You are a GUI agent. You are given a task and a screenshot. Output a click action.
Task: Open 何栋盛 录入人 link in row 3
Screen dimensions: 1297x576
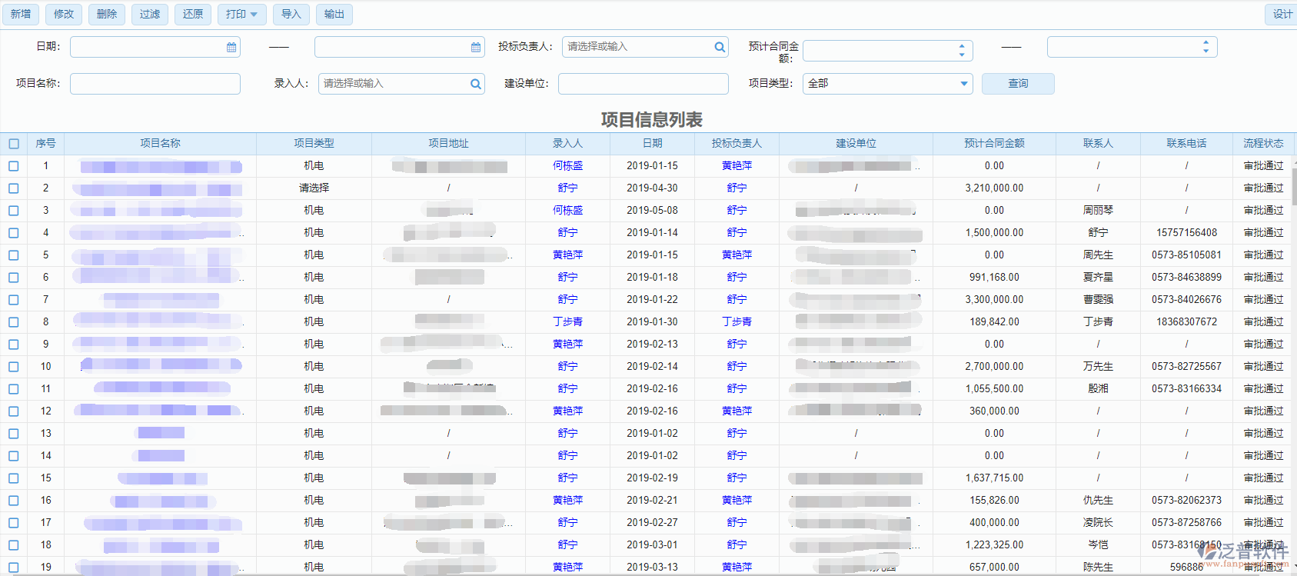[x=567, y=211]
